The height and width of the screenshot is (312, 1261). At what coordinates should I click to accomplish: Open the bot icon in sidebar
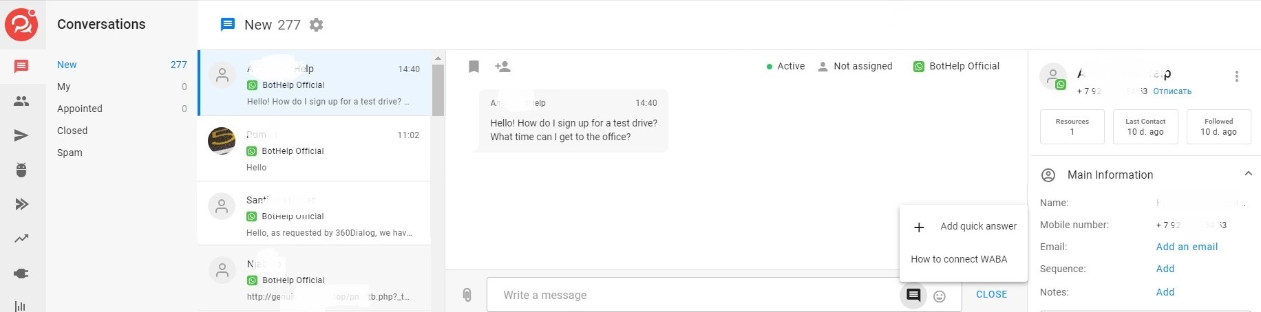pos(21,170)
